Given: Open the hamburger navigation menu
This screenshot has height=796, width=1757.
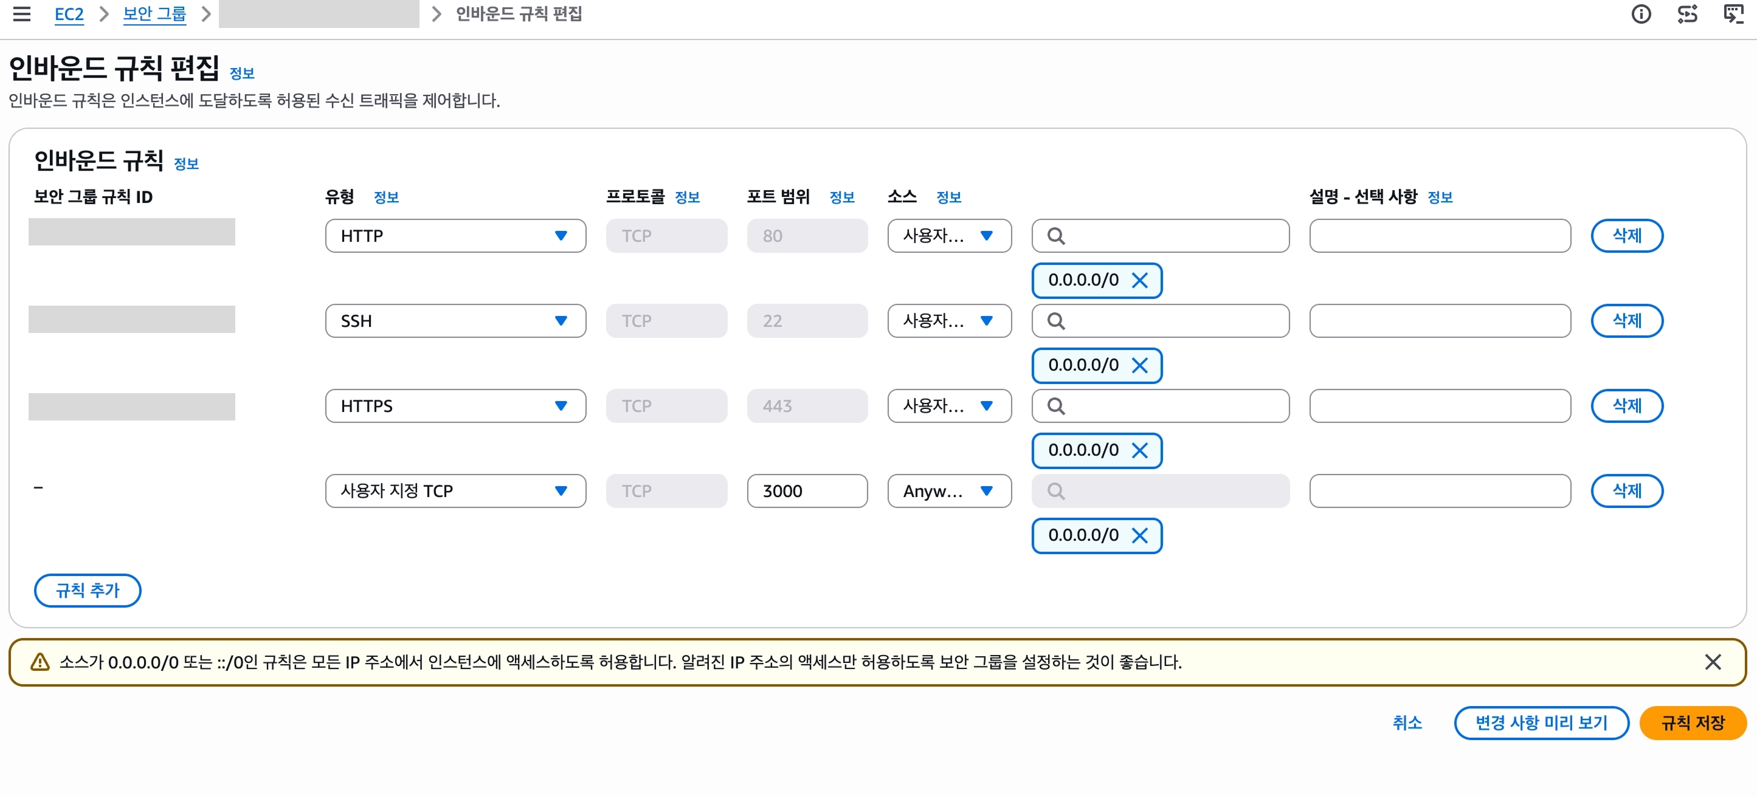Looking at the screenshot, I should click(22, 13).
